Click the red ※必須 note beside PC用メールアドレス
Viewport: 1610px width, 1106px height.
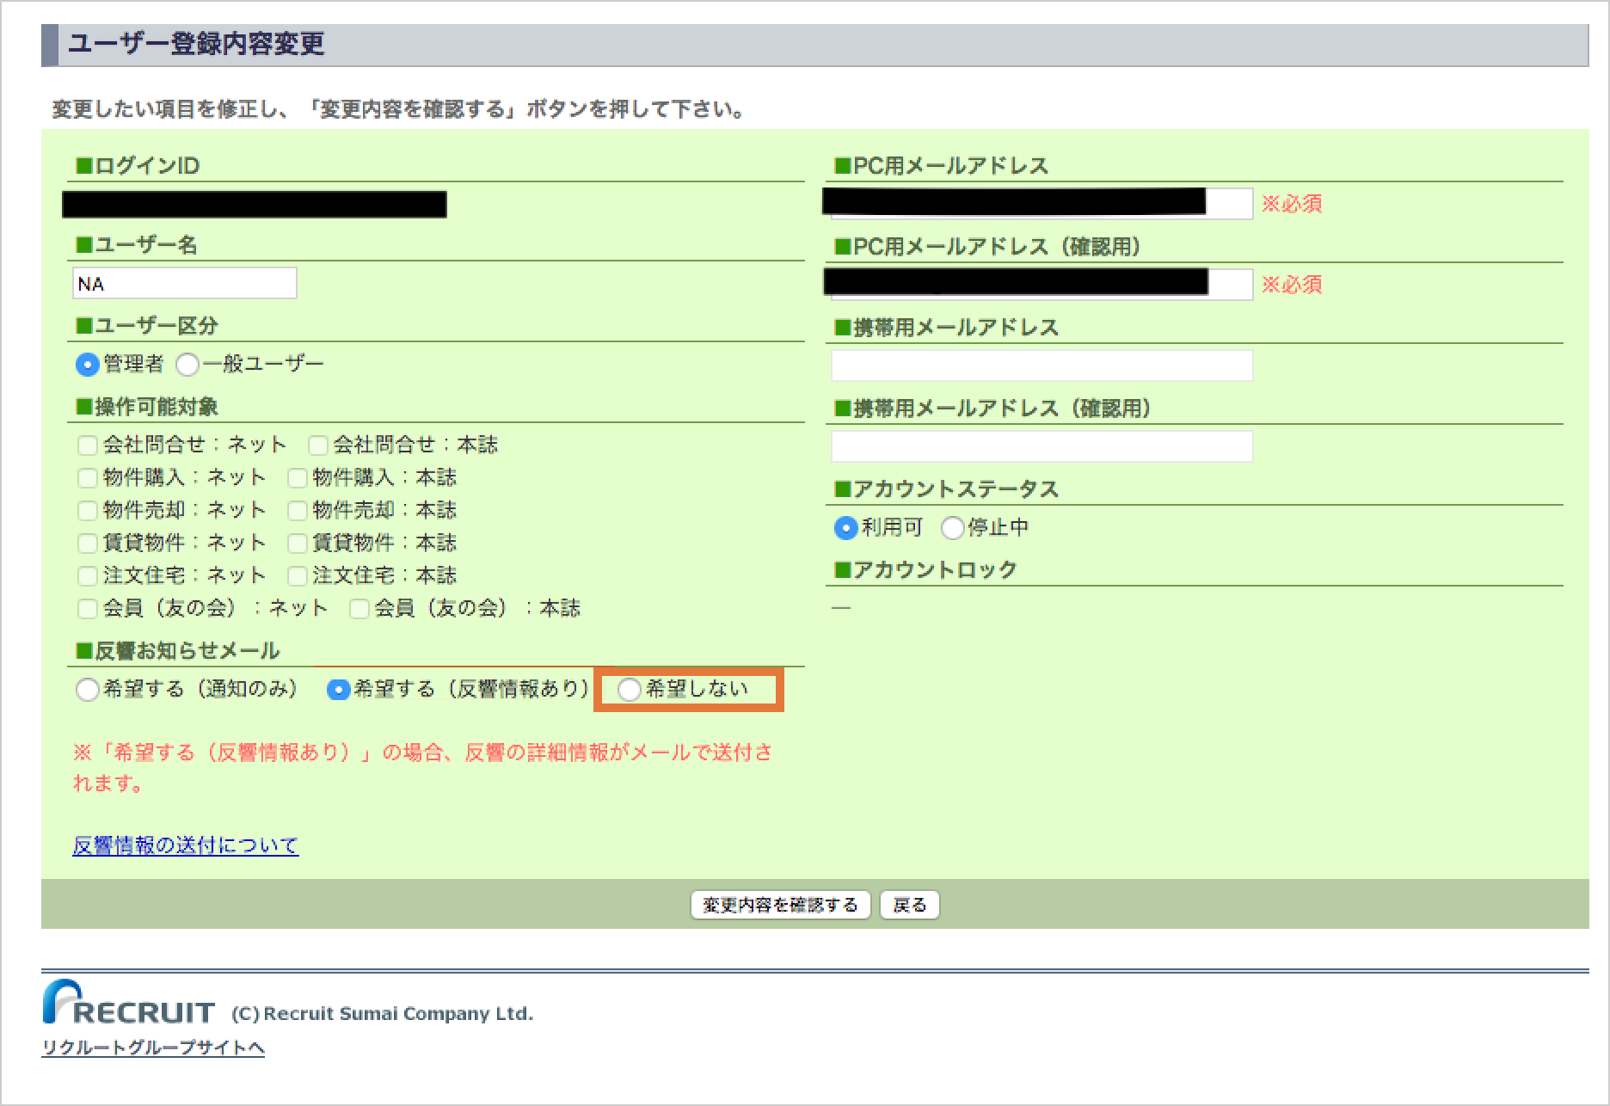pyautogui.click(x=1292, y=204)
